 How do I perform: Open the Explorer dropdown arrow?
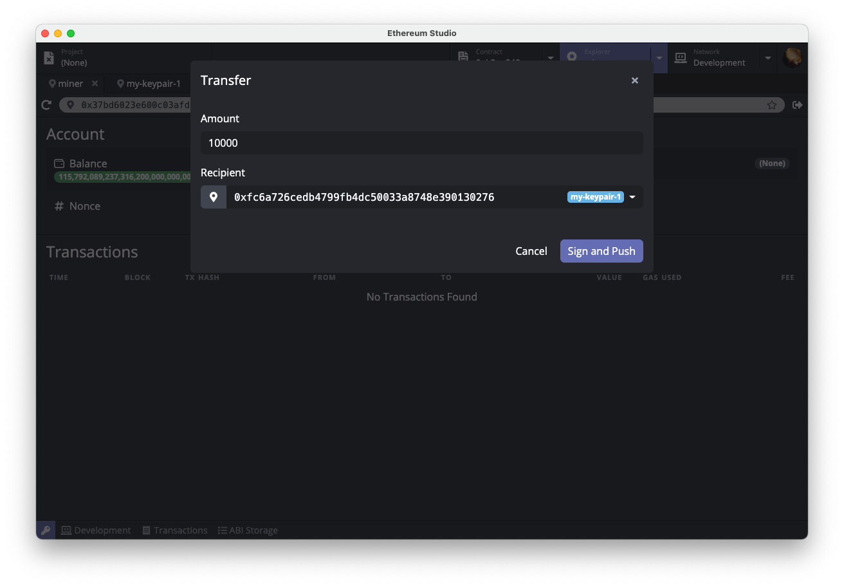(659, 58)
